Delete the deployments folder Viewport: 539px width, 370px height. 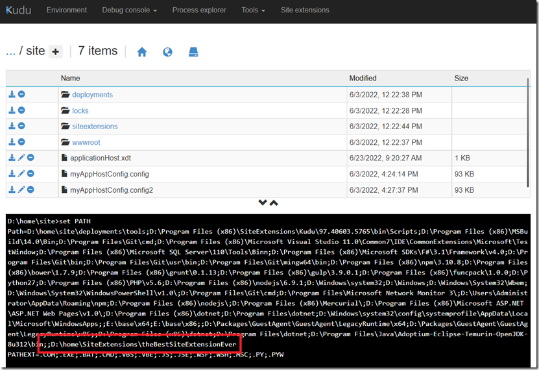pyautogui.click(x=21, y=94)
